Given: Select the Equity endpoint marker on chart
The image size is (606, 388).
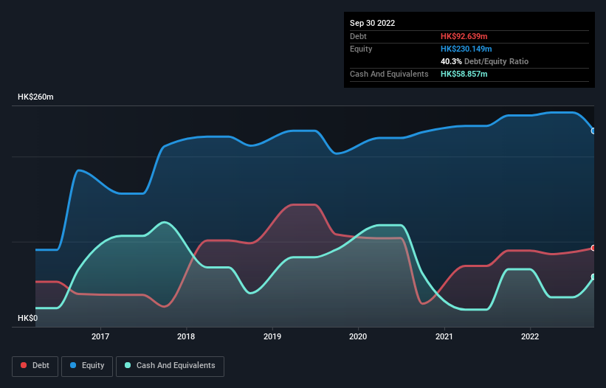Looking at the screenshot, I should click(x=593, y=131).
